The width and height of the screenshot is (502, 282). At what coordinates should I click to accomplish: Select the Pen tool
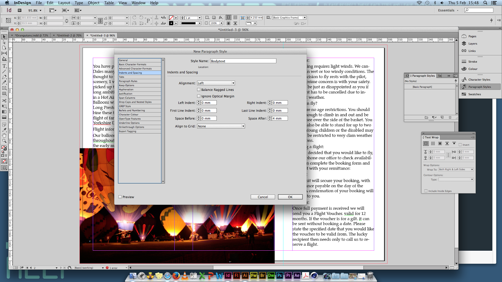(4, 77)
